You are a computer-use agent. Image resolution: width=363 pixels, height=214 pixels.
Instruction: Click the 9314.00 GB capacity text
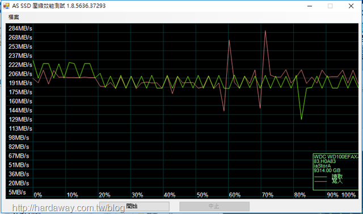click(x=327, y=170)
